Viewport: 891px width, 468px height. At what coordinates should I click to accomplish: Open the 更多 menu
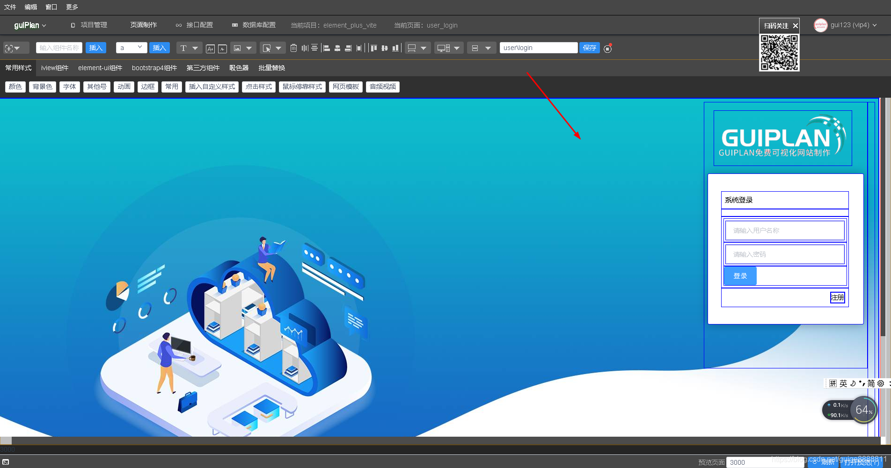(x=72, y=7)
